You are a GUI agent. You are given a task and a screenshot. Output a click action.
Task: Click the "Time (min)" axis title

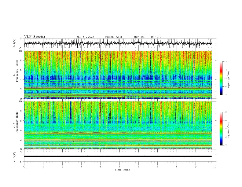point(122,170)
